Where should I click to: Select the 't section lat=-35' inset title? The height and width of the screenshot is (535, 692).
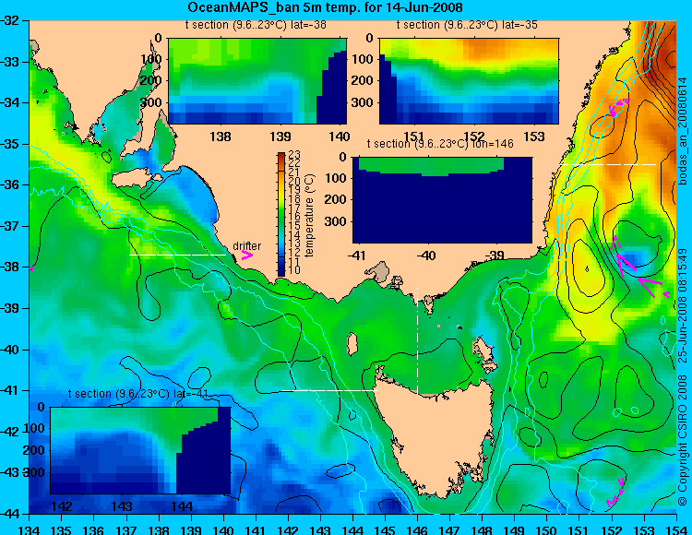click(x=467, y=25)
